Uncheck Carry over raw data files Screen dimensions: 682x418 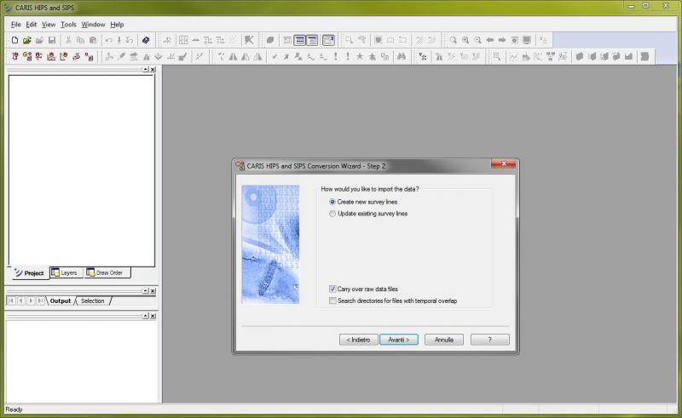[x=332, y=289]
